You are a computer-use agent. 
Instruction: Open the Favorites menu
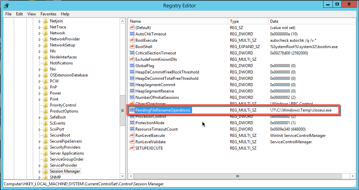click(48, 14)
